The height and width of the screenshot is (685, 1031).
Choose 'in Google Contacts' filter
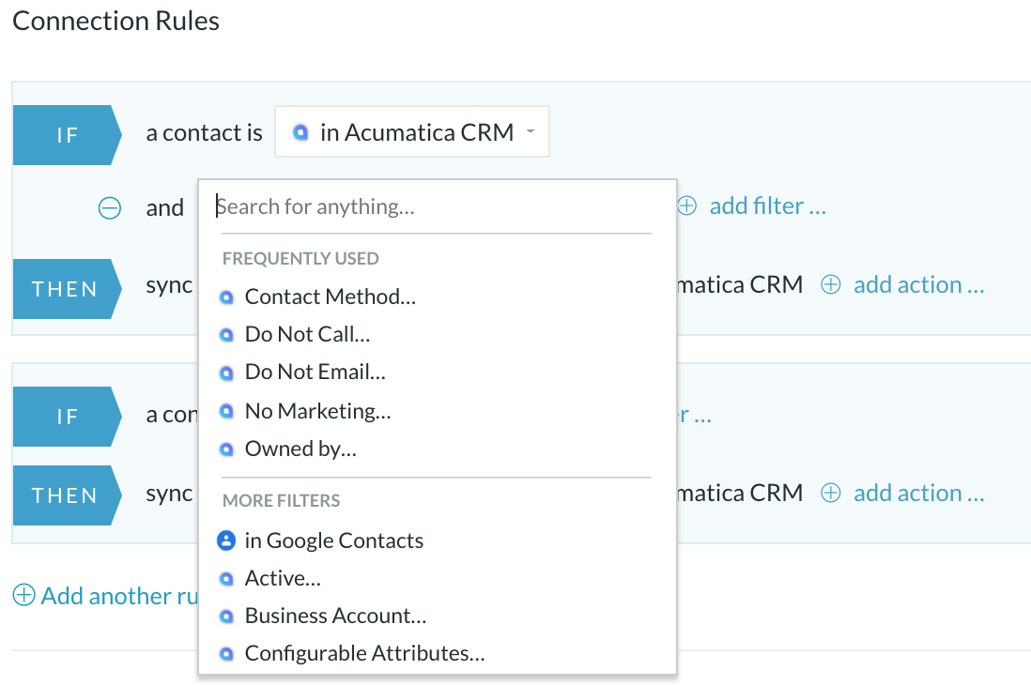click(334, 540)
